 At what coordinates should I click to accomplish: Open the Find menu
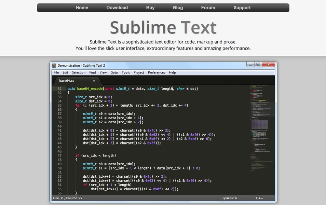pyautogui.click(x=93, y=72)
